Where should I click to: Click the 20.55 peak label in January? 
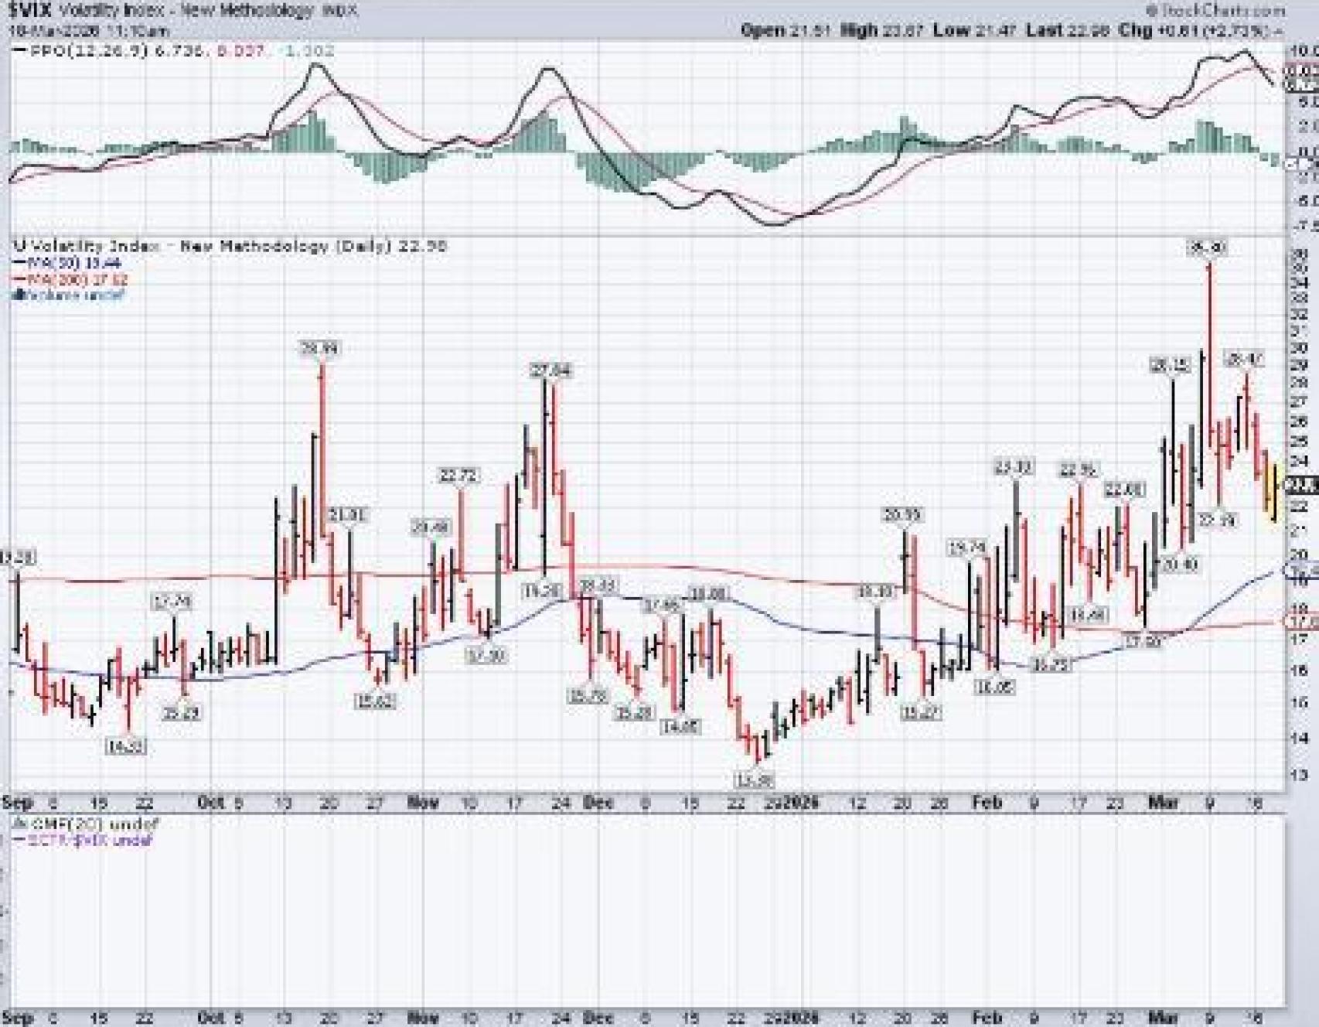[x=903, y=514]
